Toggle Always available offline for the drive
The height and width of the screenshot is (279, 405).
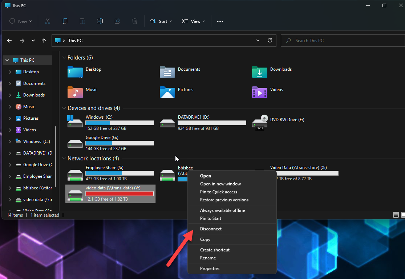tap(223, 210)
